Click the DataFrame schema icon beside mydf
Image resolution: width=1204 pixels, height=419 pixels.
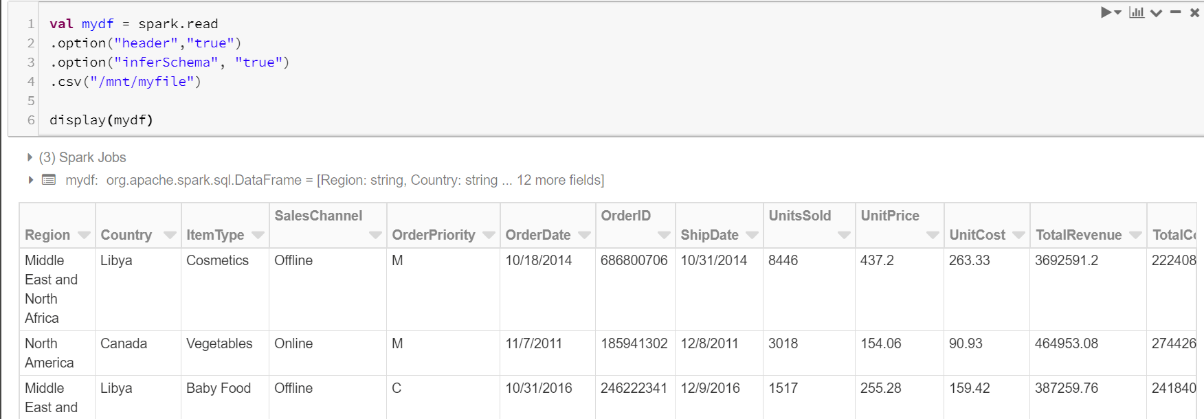48,180
